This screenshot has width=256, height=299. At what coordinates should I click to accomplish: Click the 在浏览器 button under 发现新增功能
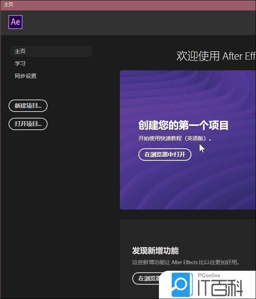147,278
